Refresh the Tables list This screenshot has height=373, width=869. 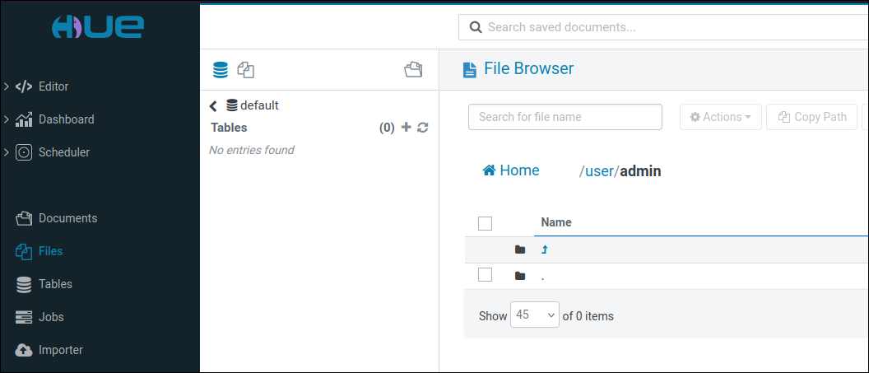[423, 128]
